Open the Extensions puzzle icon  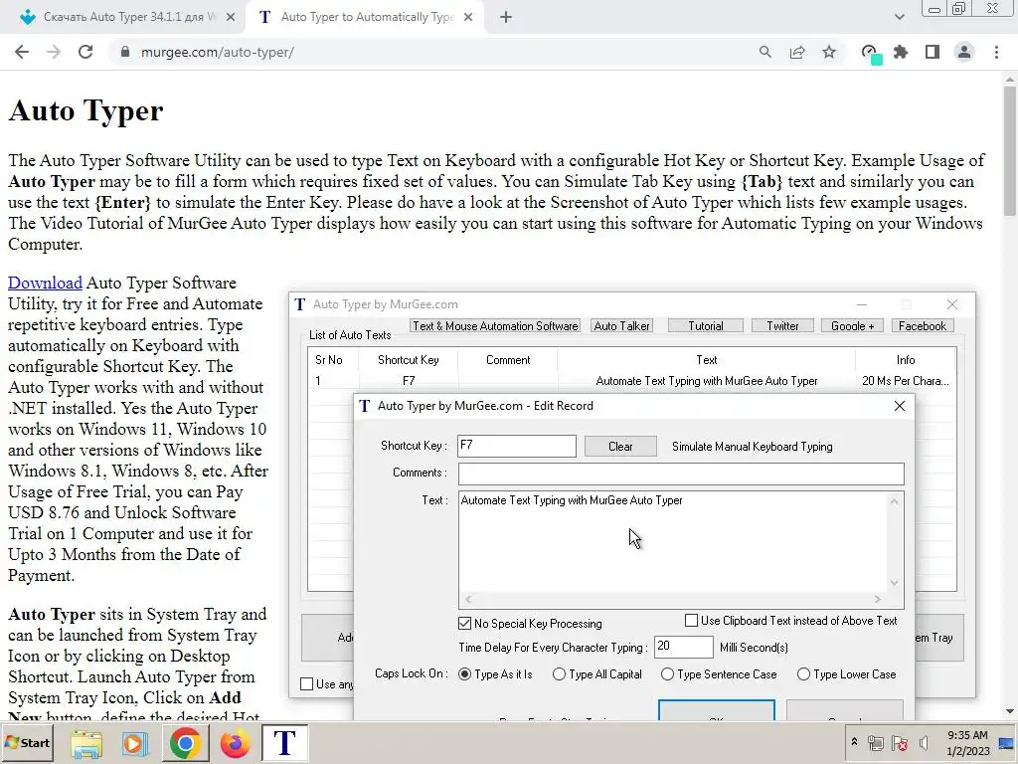pos(901,52)
